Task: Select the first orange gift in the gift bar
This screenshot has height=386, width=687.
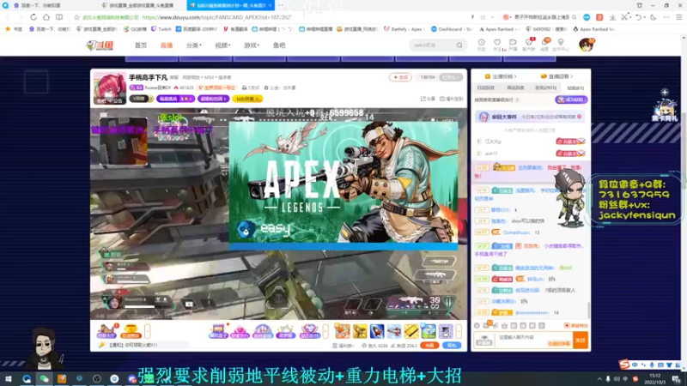Action: [x=342, y=331]
